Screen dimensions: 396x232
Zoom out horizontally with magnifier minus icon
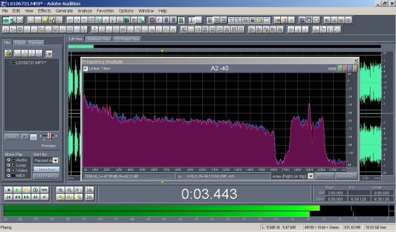(70, 190)
